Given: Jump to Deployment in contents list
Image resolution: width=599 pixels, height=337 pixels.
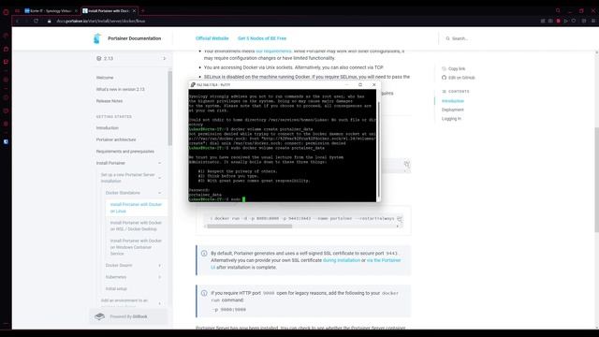Looking at the screenshot, I should point(453,110).
